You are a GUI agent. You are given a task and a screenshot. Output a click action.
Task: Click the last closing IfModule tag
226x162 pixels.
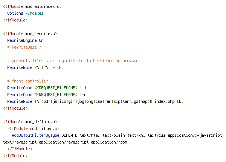[x=15, y=156]
